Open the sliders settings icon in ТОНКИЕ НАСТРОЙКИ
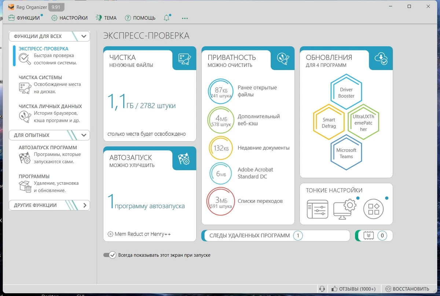 coord(317,210)
